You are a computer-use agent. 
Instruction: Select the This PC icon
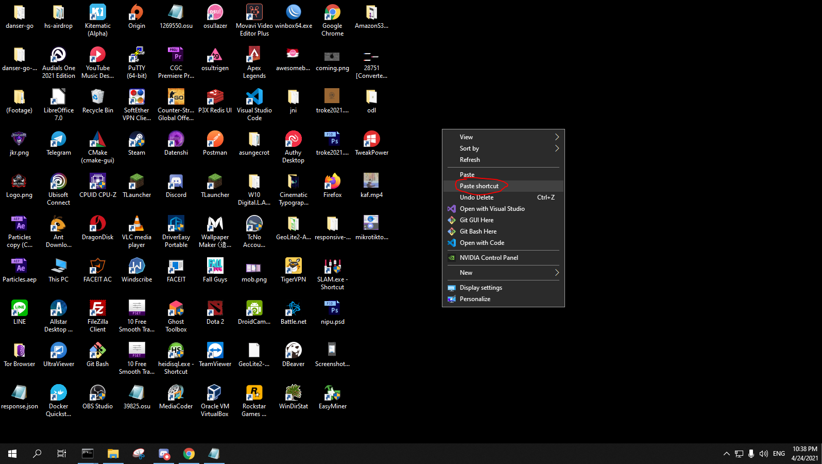click(x=58, y=270)
